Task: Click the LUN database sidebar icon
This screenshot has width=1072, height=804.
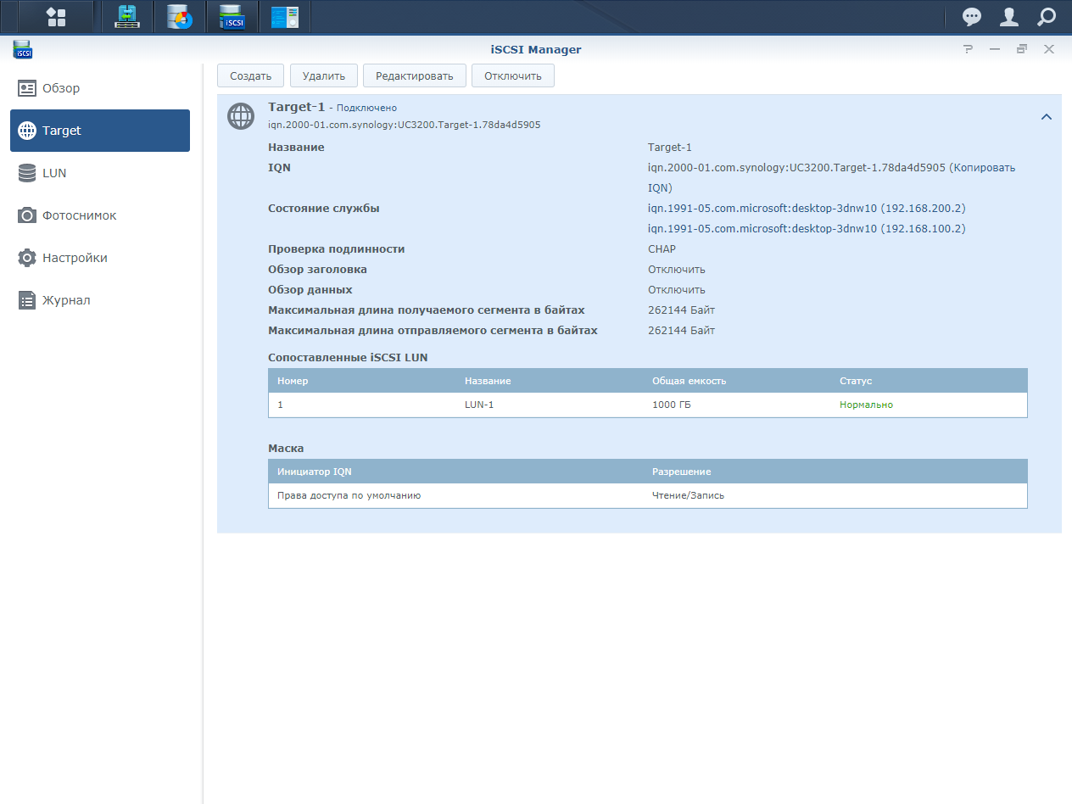Action: [27, 173]
